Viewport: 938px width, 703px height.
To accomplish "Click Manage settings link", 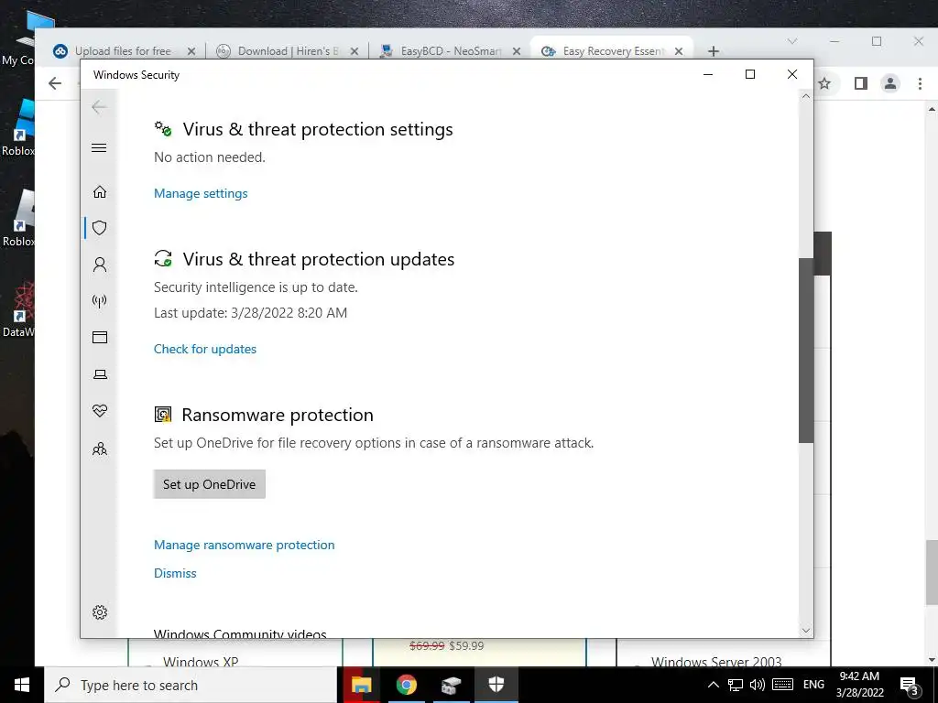I will click(x=201, y=193).
